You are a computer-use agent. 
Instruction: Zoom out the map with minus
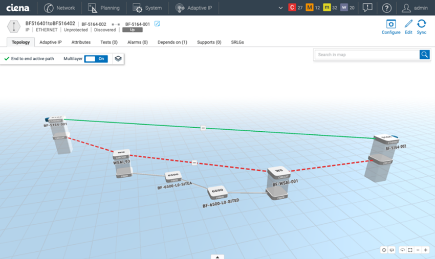(418, 250)
